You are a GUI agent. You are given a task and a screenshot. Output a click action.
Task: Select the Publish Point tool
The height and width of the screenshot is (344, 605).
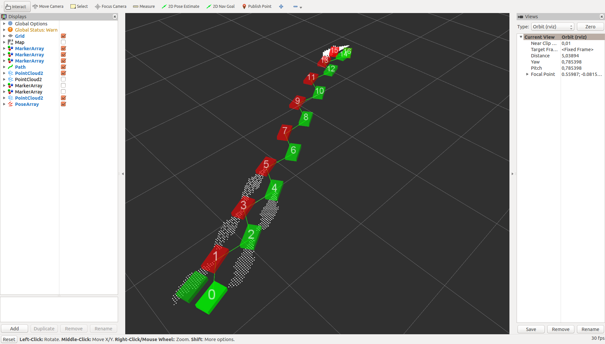click(257, 7)
